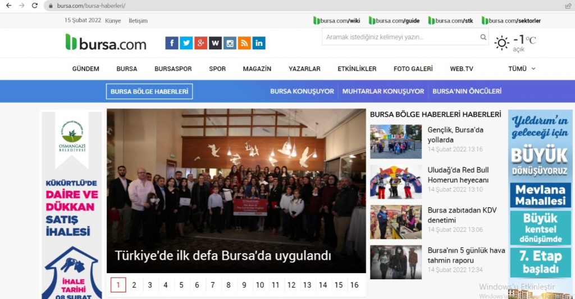575x299 pixels.
Task: Open the Twitter social icon
Action: (186, 43)
